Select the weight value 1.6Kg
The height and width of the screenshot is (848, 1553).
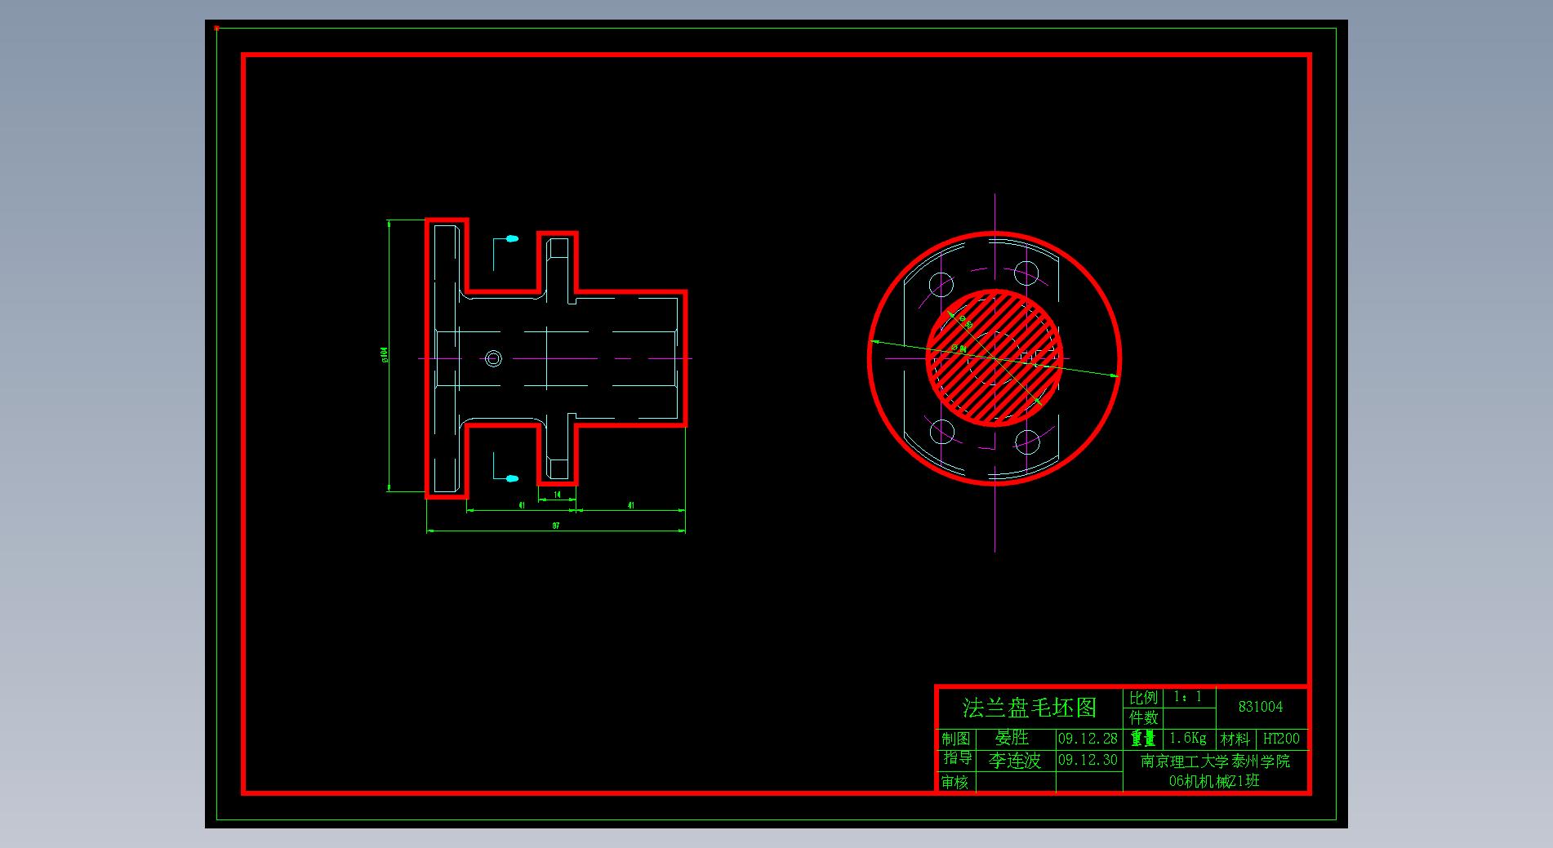[x=1187, y=738]
